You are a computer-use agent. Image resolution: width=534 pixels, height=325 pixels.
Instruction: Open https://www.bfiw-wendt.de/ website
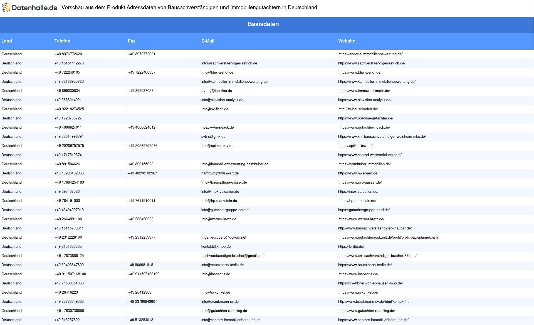pyautogui.click(x=360, y=72)
